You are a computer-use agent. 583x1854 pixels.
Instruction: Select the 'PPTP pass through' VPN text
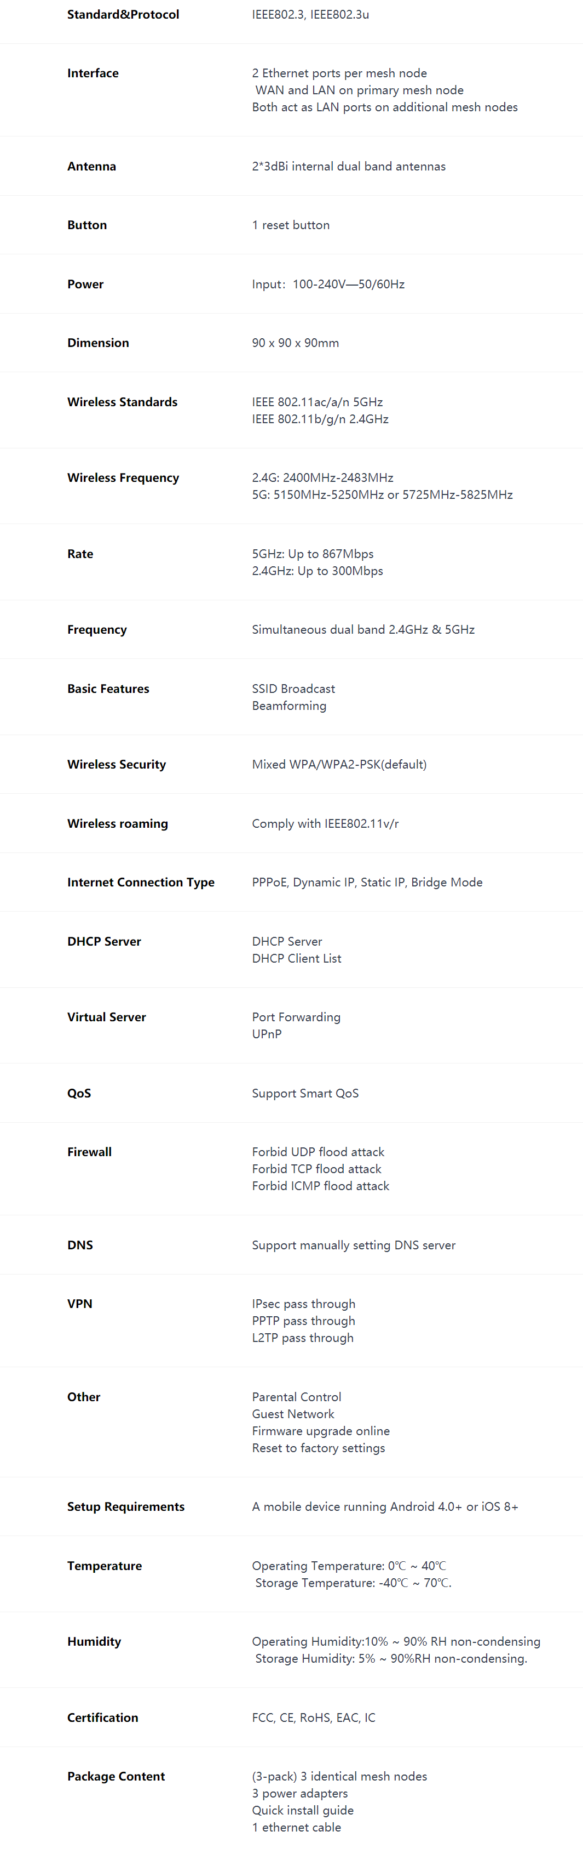point(303,1321)
